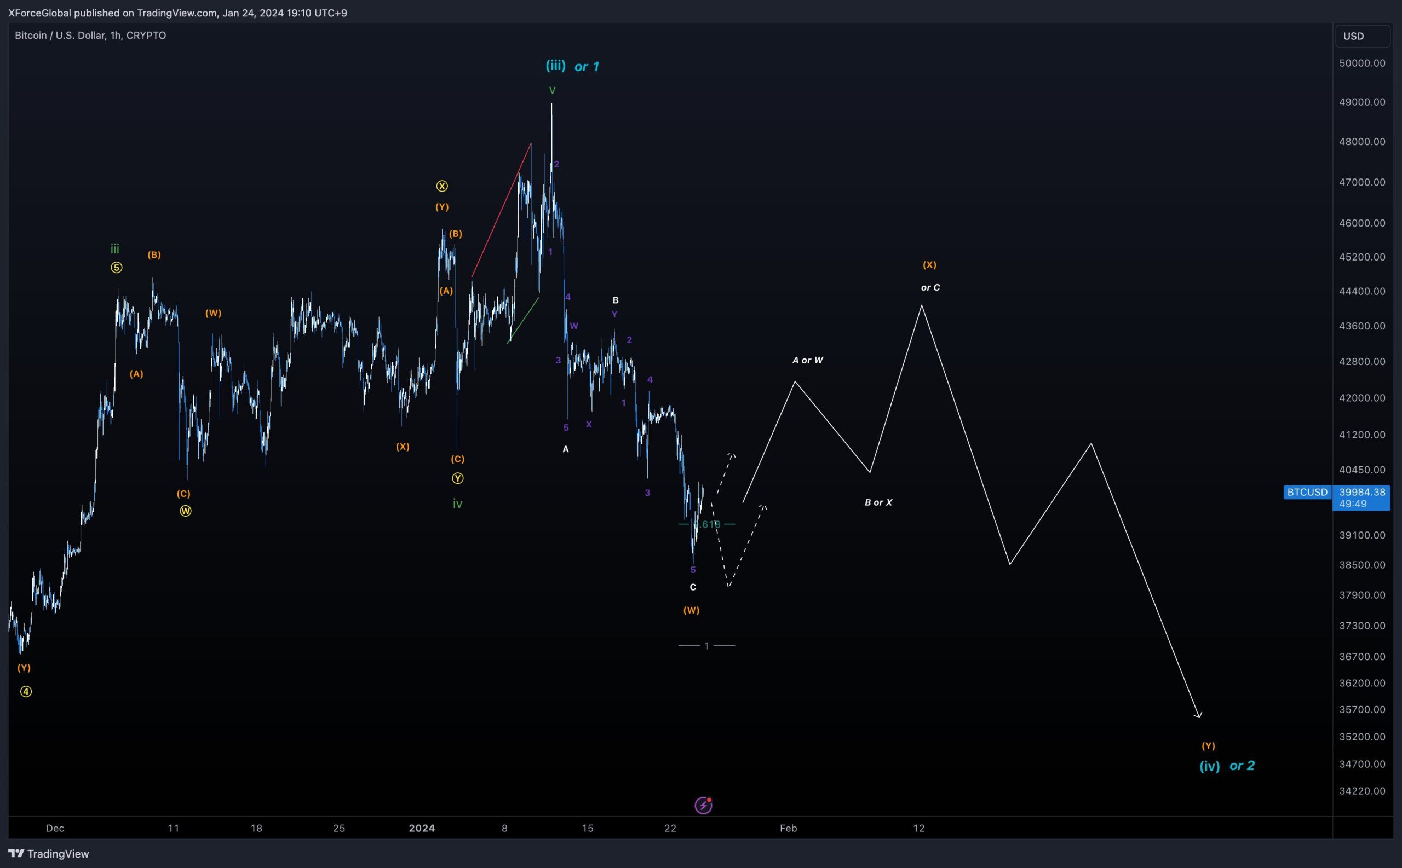This screenshot has width=1402, height=868.
Task: Click the A or W projection label
Action: click(808, 360)
